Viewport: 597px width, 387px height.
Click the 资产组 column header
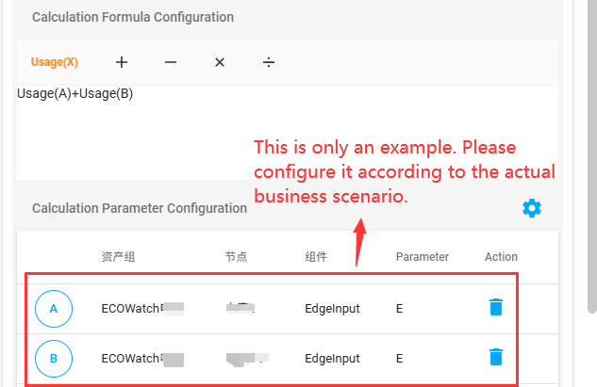119,257
